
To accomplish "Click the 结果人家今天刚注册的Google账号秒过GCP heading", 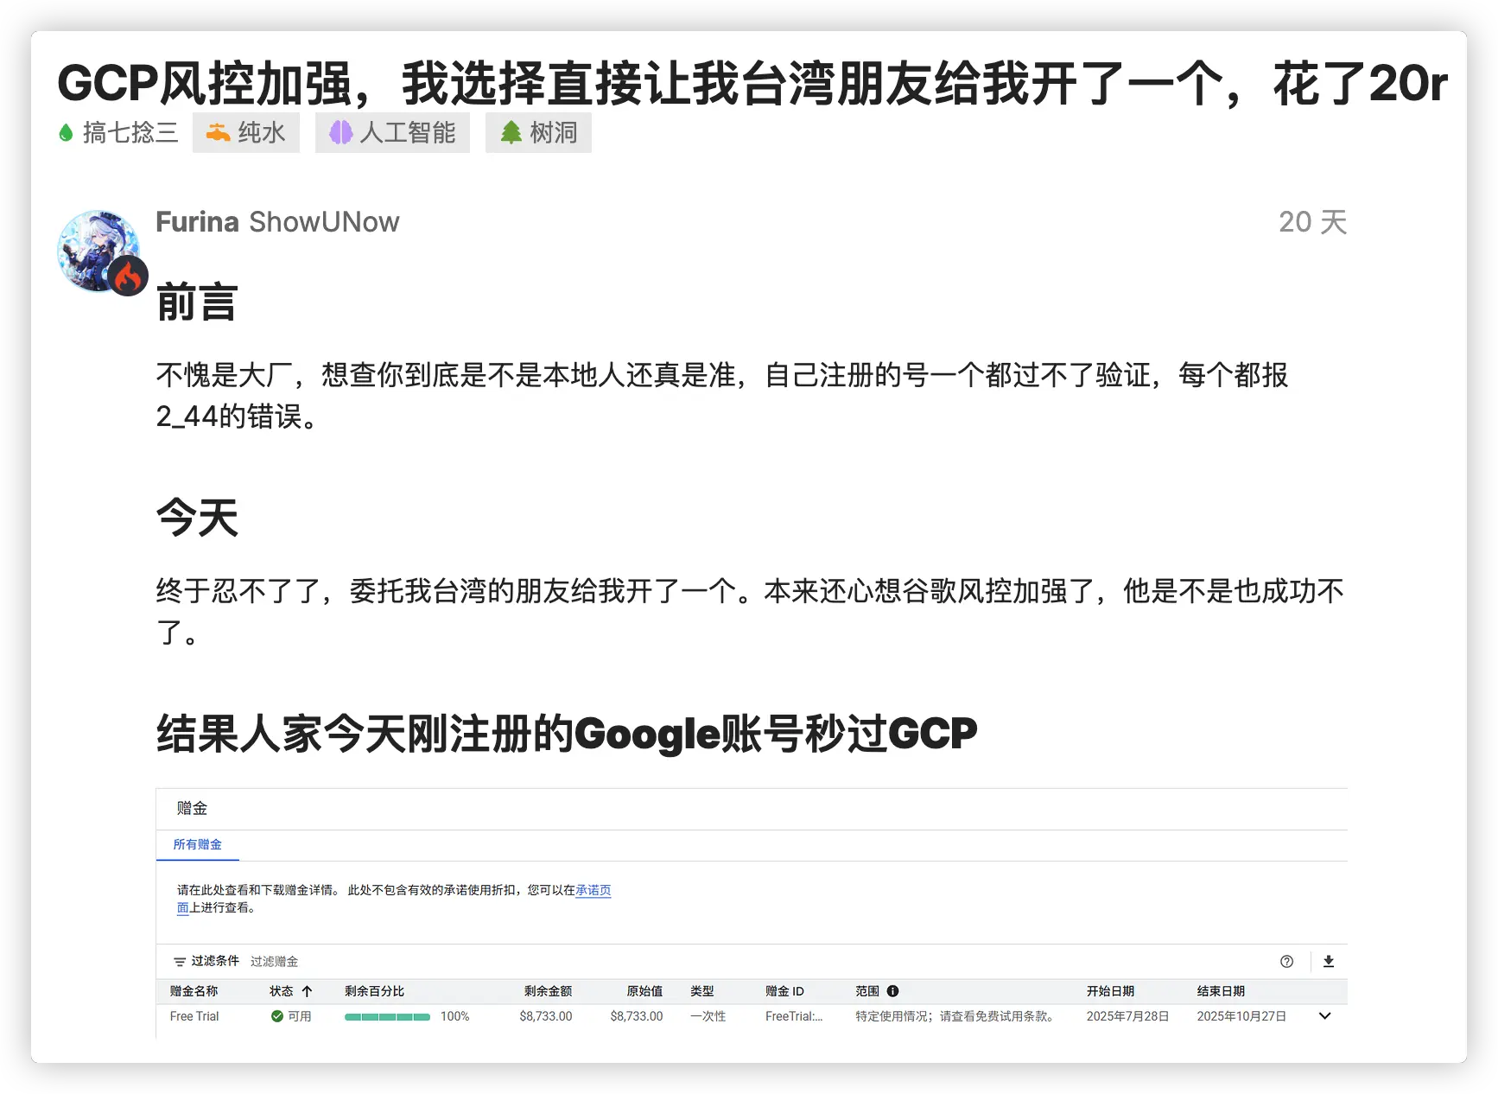I will pos(567,734).
